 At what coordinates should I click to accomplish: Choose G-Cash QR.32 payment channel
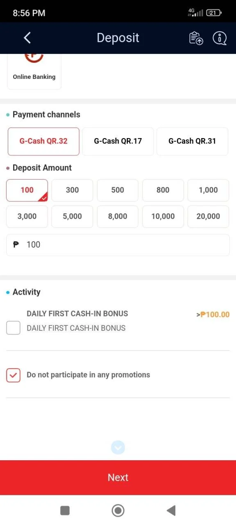[x=43, y=141]
